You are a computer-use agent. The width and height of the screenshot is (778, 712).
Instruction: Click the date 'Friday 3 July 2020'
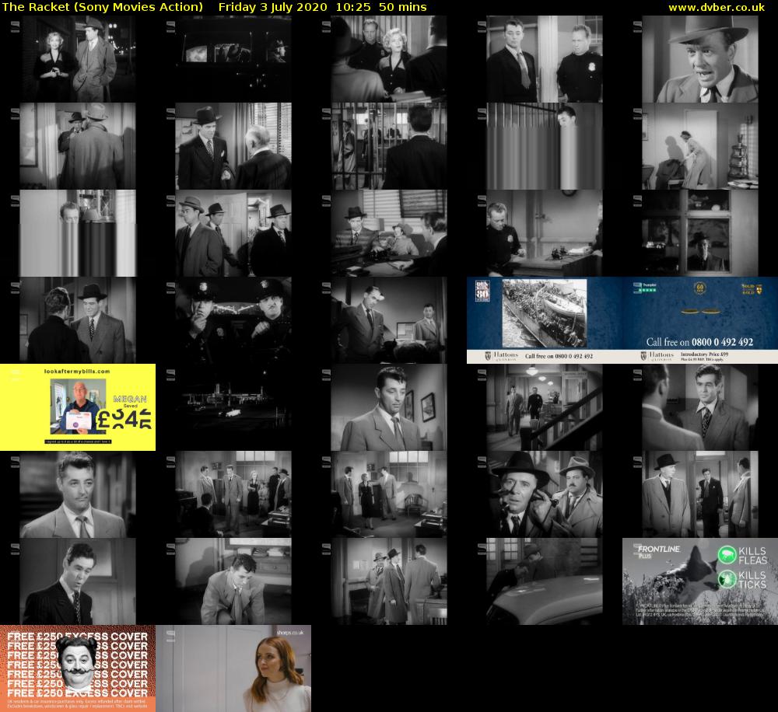click(273, 7)
